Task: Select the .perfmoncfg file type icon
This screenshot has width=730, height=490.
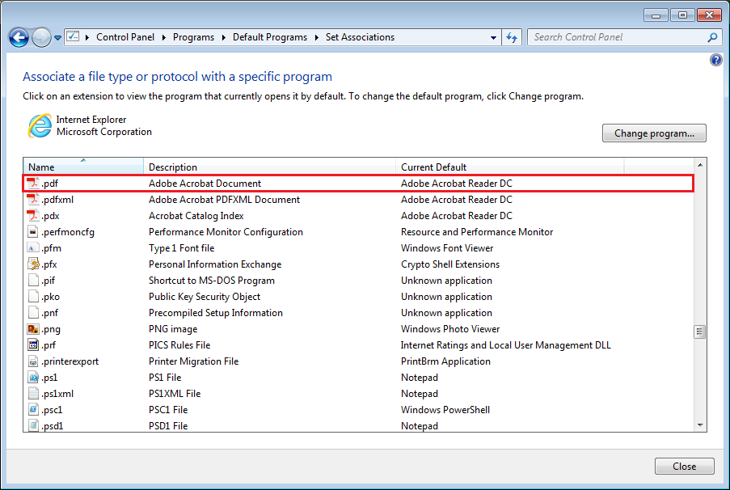Action: pos(32,231)
